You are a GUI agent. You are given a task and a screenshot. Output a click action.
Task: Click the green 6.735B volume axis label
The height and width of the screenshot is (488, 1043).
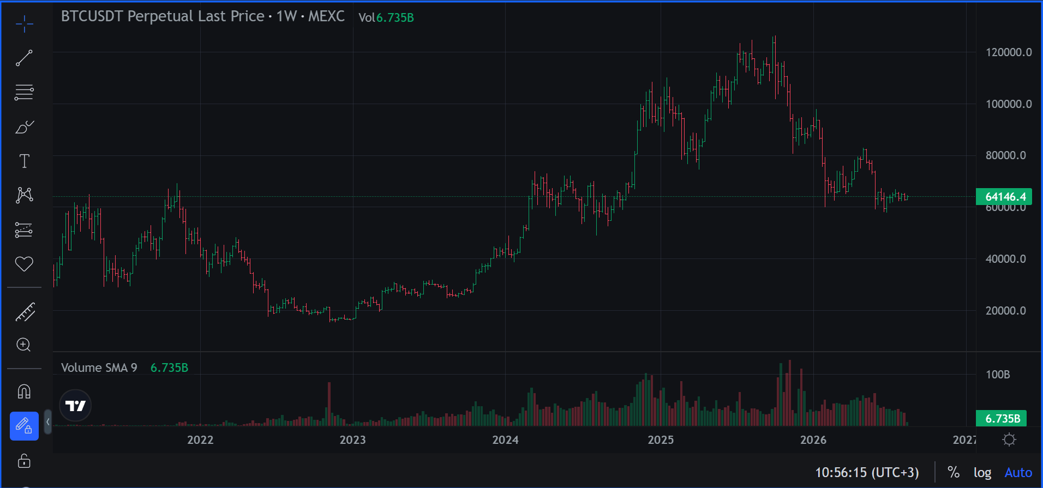(1002, 418)
